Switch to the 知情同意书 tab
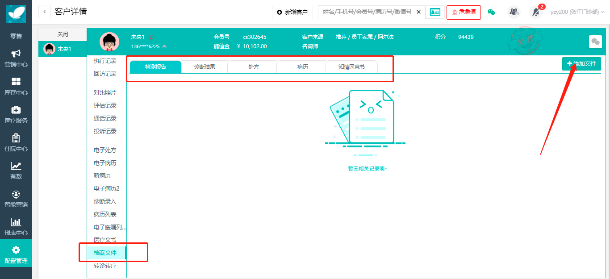610x279 pixels. tap(351, 67)
